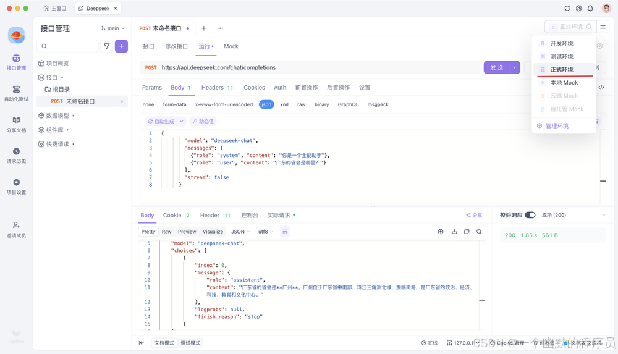Screen dimensions: 618x354
Task: Choose 本地 Mock from environment menu
Action: [x=564, y=82]
